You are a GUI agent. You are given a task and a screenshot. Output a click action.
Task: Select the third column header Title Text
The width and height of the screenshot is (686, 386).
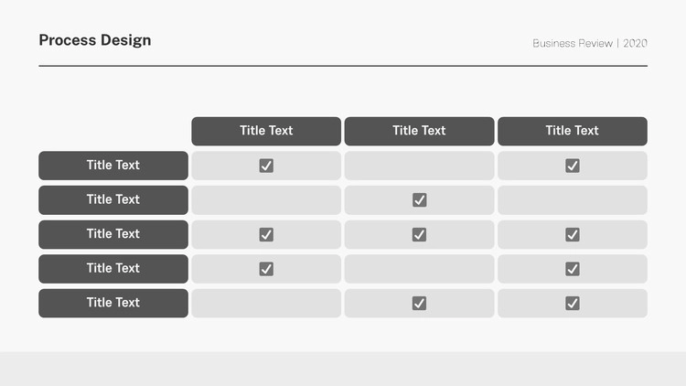573,131
